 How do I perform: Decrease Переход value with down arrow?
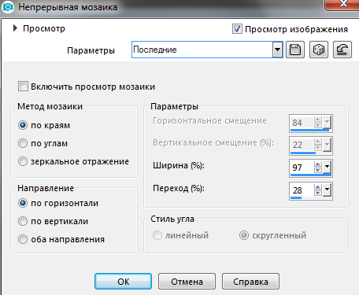[x=318, y=193]
